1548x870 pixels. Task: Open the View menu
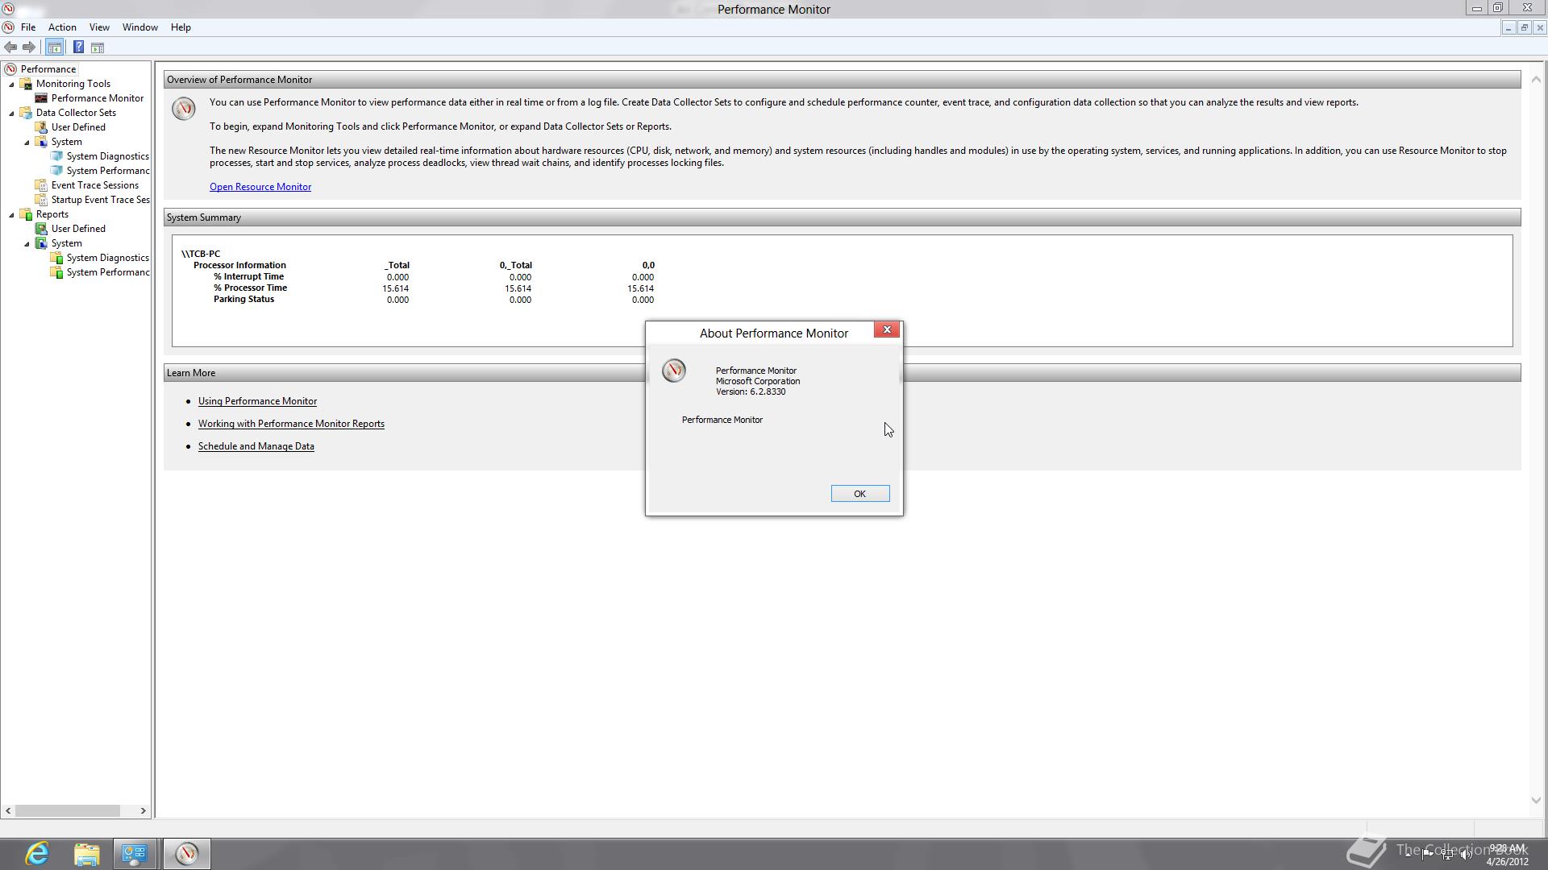coord(99,27)
